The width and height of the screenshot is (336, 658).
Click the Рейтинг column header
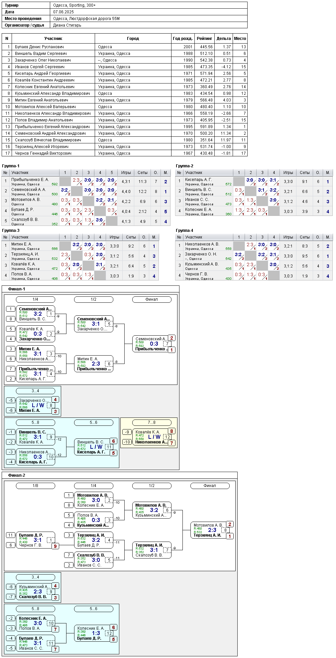(x=204, y=39)
